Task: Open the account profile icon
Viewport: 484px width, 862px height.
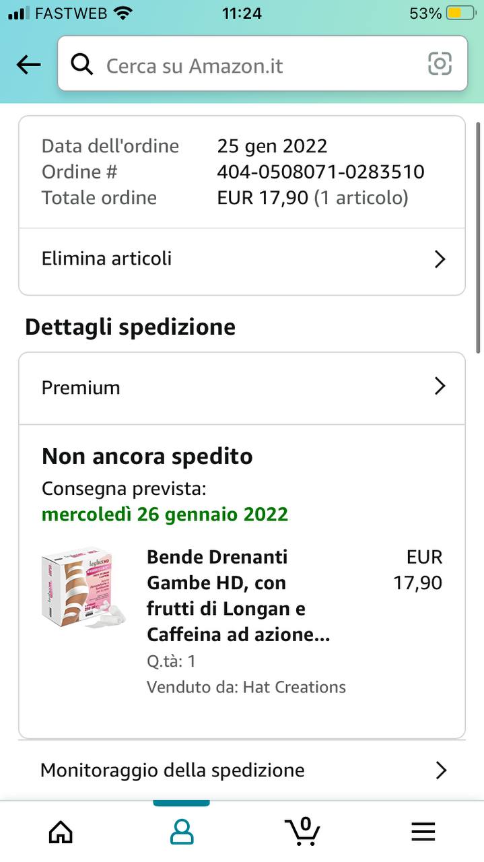Action: [x=181, y=832]
